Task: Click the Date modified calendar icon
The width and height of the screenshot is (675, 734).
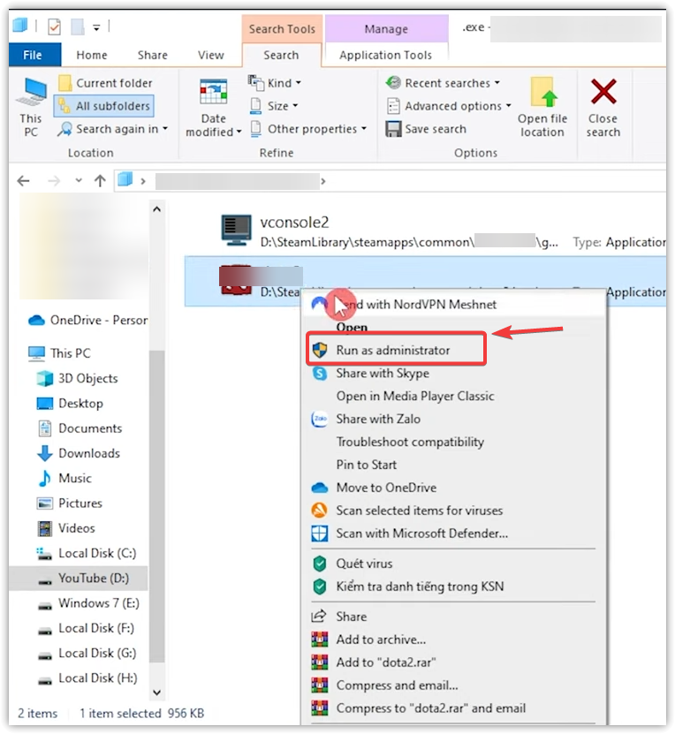Action: click(x=214, y=94)
